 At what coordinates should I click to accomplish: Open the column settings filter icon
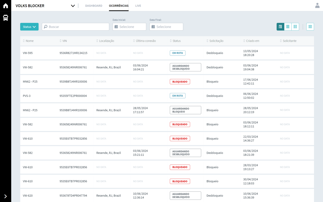pos(310,27)
